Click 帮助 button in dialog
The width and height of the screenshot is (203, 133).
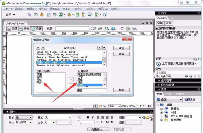(x=122, y=90)
